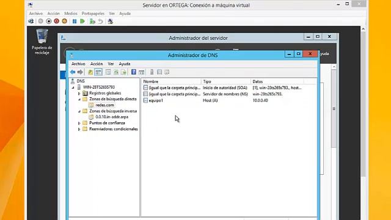Viewport: 391px width, 220px height.
Task: Pause the virtual machine with blue pause icon
Action: point(75,21)
